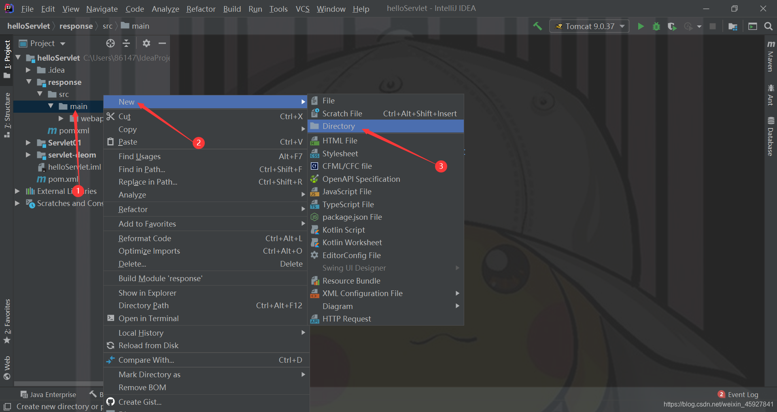Open XML Configuration File submenu

386,293
